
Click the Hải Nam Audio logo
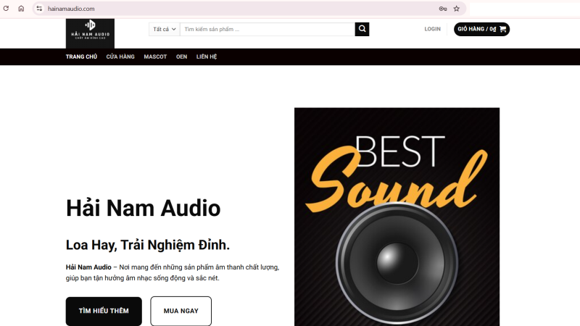click(90, 33)
